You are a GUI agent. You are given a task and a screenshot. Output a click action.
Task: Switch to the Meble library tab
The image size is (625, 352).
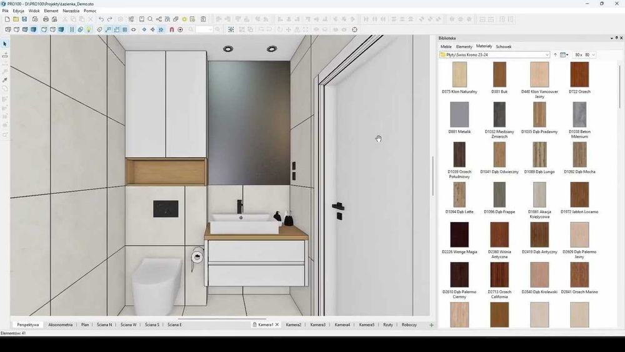pos(446,47)
